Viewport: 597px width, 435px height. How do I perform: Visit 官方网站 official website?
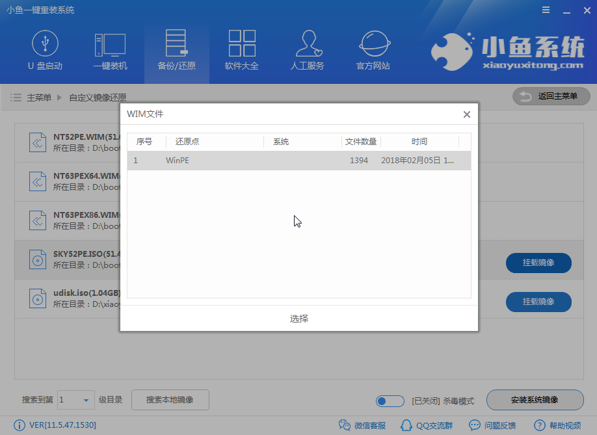(x=373, y=51)
